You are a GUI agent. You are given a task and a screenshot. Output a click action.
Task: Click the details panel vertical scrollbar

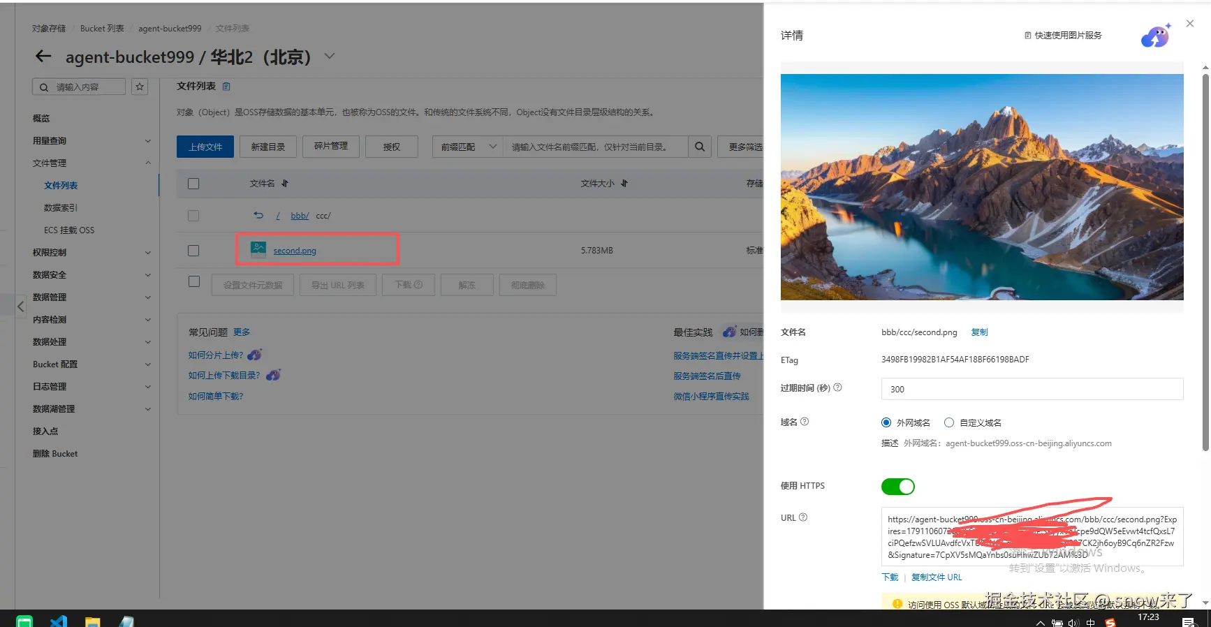coord(1205,262)
